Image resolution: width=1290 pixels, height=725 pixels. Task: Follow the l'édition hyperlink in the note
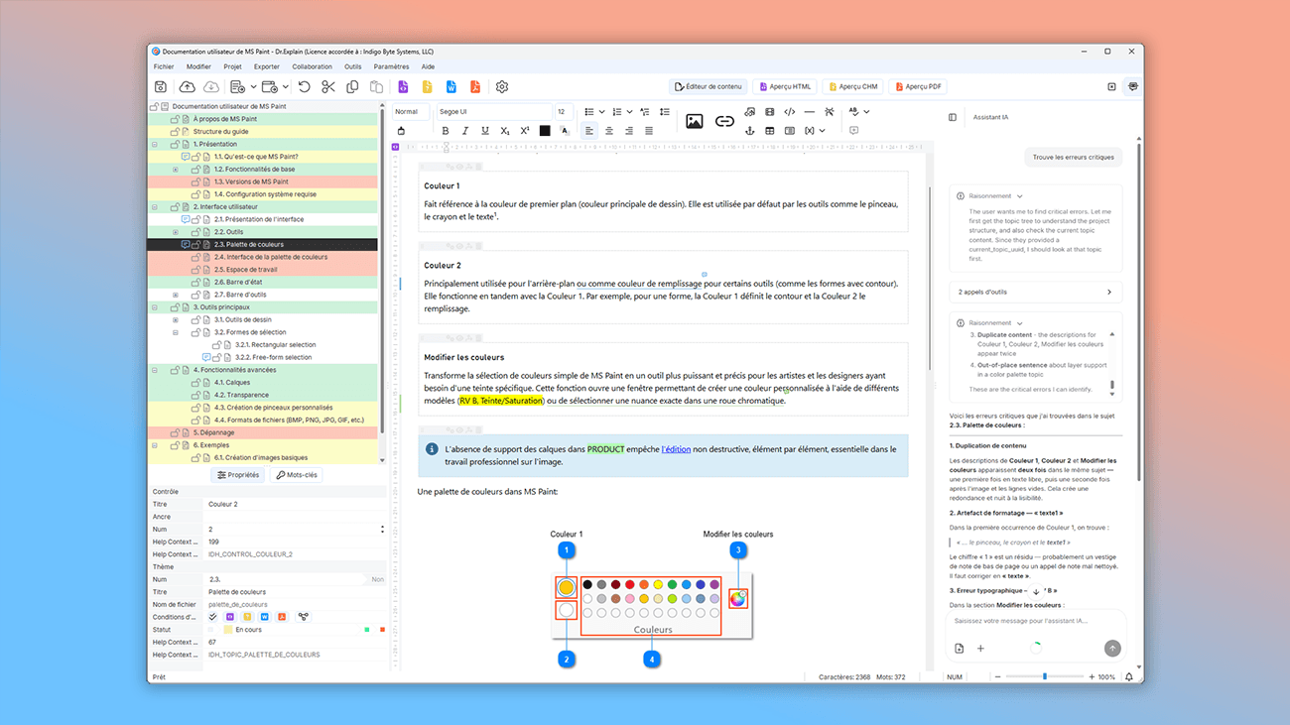point(676,449)
